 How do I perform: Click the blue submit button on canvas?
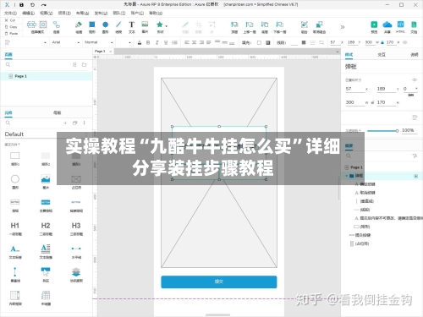(219, 281)
